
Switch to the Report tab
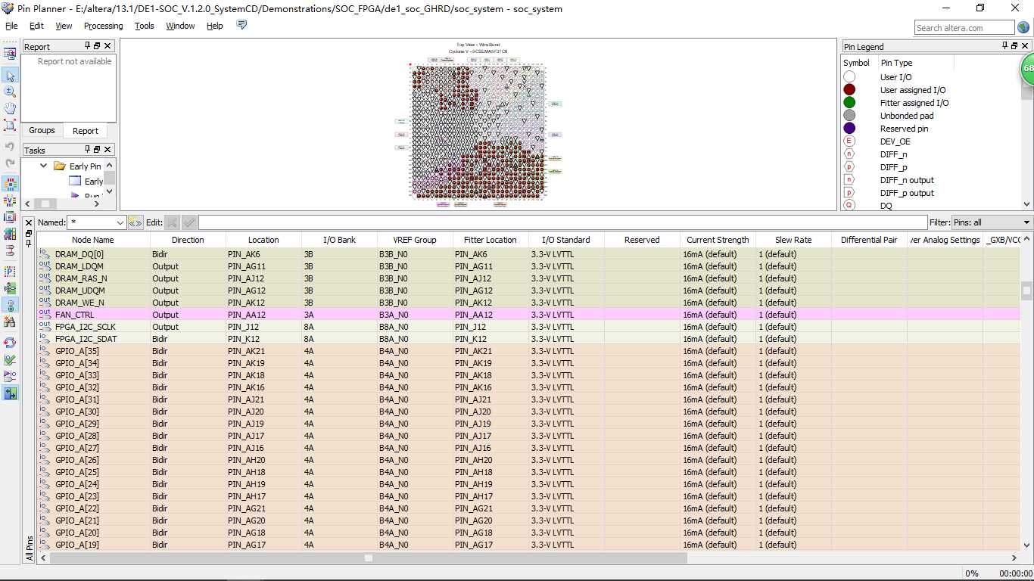(x=86, y=131)
